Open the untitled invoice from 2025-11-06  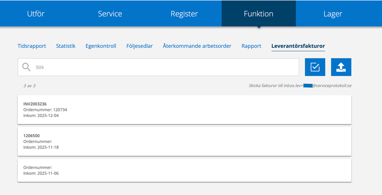click(x=184, y=170)
